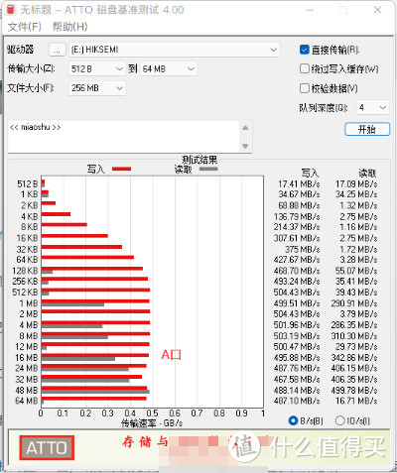This screenshot has height=473, width=397.
Task: Click the description box scroll down arrow
Action: point(245,146)
